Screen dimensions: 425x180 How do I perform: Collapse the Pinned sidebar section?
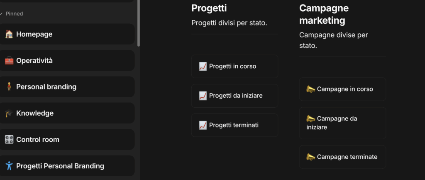click(x=2, y=14)
